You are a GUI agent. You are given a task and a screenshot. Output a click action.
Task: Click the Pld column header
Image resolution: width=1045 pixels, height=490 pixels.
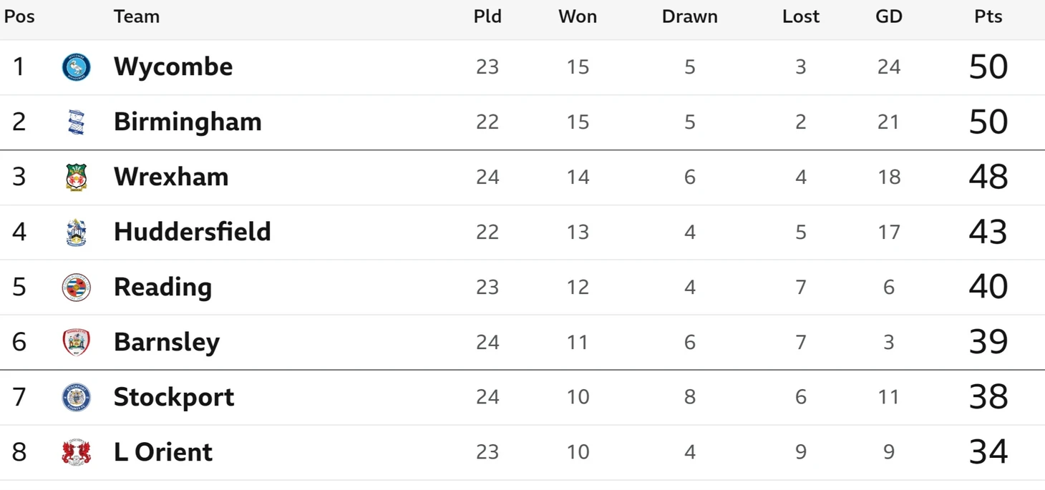[x=487, y=16]
